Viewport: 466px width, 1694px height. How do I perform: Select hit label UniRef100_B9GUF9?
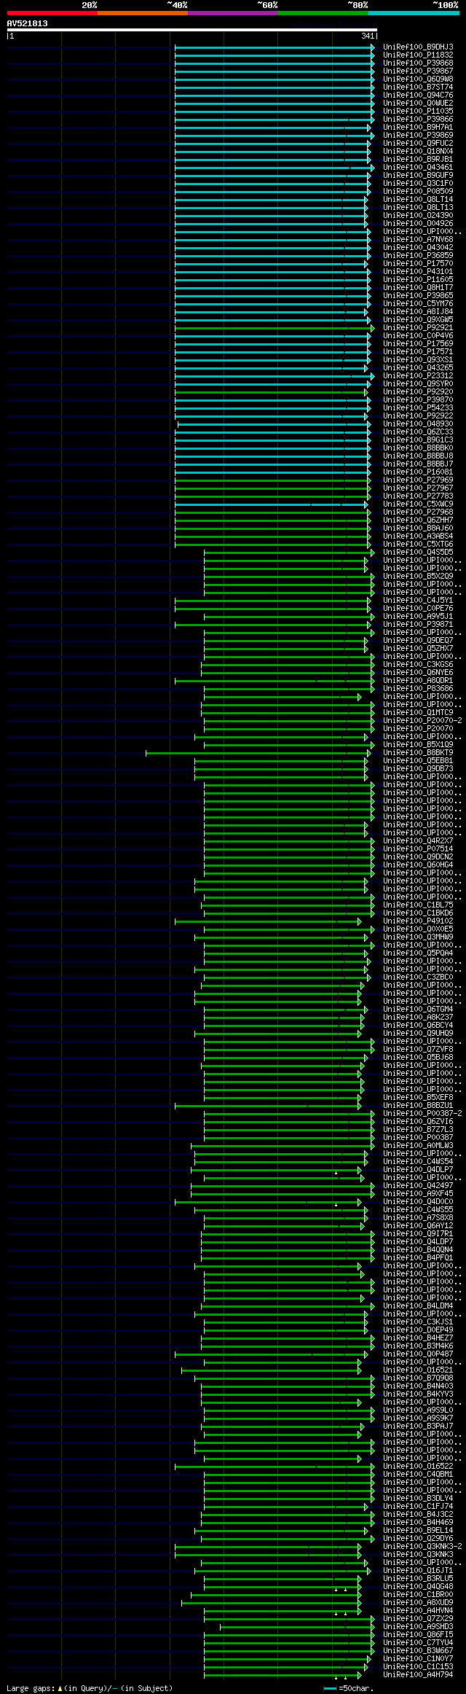point(418,175)
